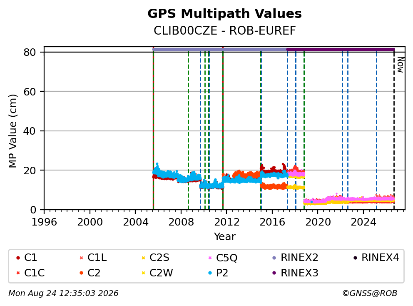Click the ©GNSS@ROB copyright text
The height and width of the screenshot is (306, 413).
point(370,293)
